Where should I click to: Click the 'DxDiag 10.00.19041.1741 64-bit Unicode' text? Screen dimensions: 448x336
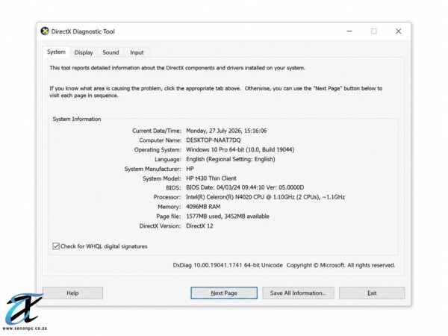point(228,265)
